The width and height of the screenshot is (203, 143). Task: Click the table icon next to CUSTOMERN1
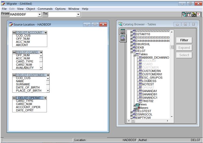(140, 75)
